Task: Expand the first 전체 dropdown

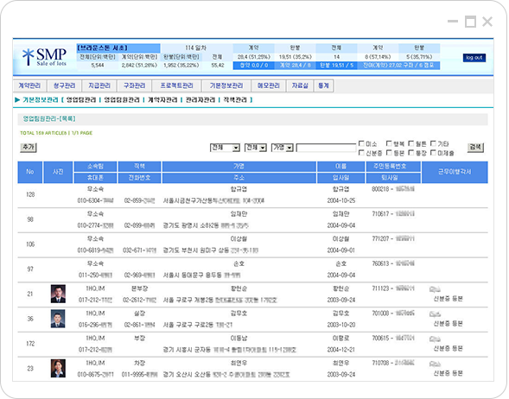Action: (x=225, y=148)
